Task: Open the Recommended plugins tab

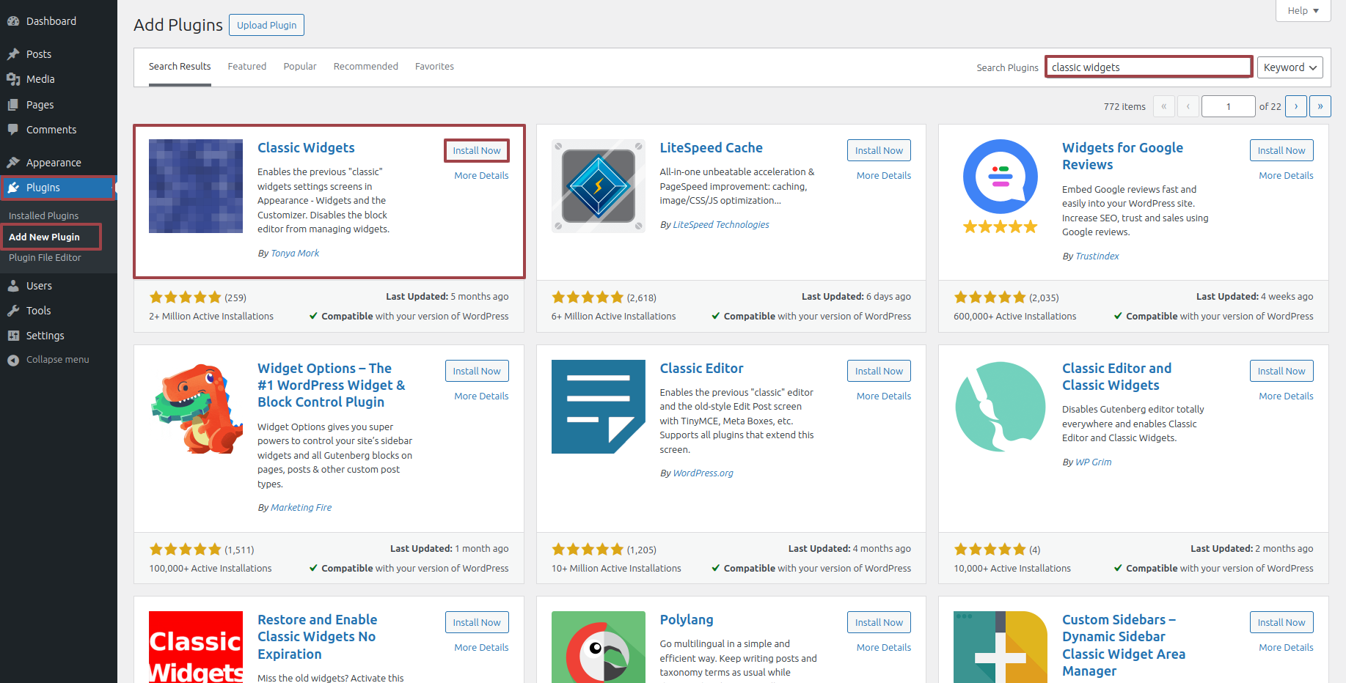Action: pos(366,67)
